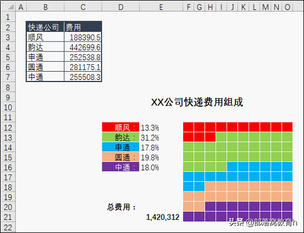Select row 14 header
Screen dimensions: 304x233
[8, 148]
